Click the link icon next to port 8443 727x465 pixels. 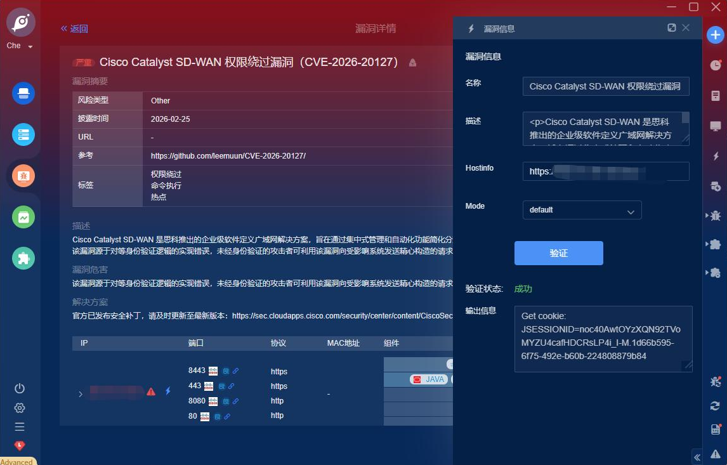(235, 371)
